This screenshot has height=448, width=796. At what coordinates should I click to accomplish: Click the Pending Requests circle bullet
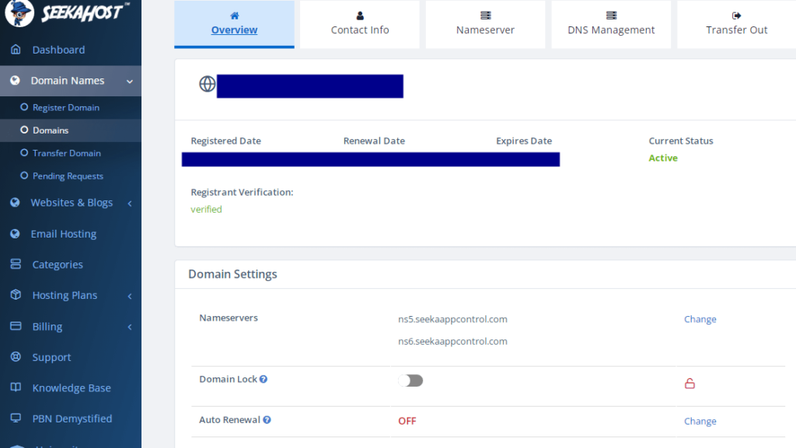(24, 175)
